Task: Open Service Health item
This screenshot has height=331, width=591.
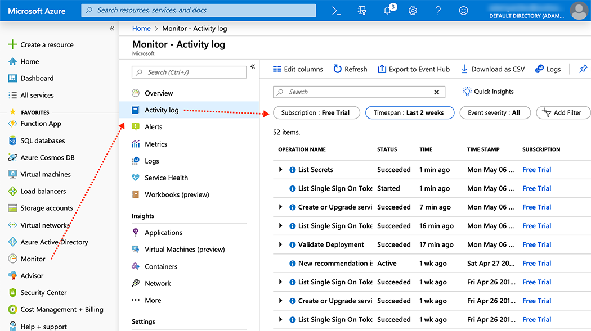Action: click(159, 178)
